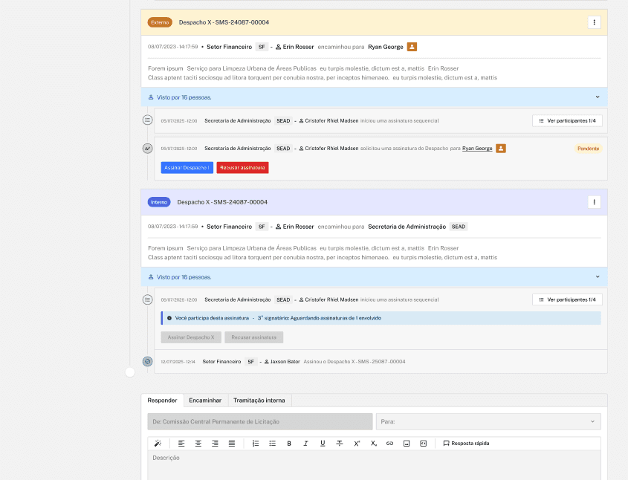Switch to the Tramitação interna tab

click(x=259, y=400)
